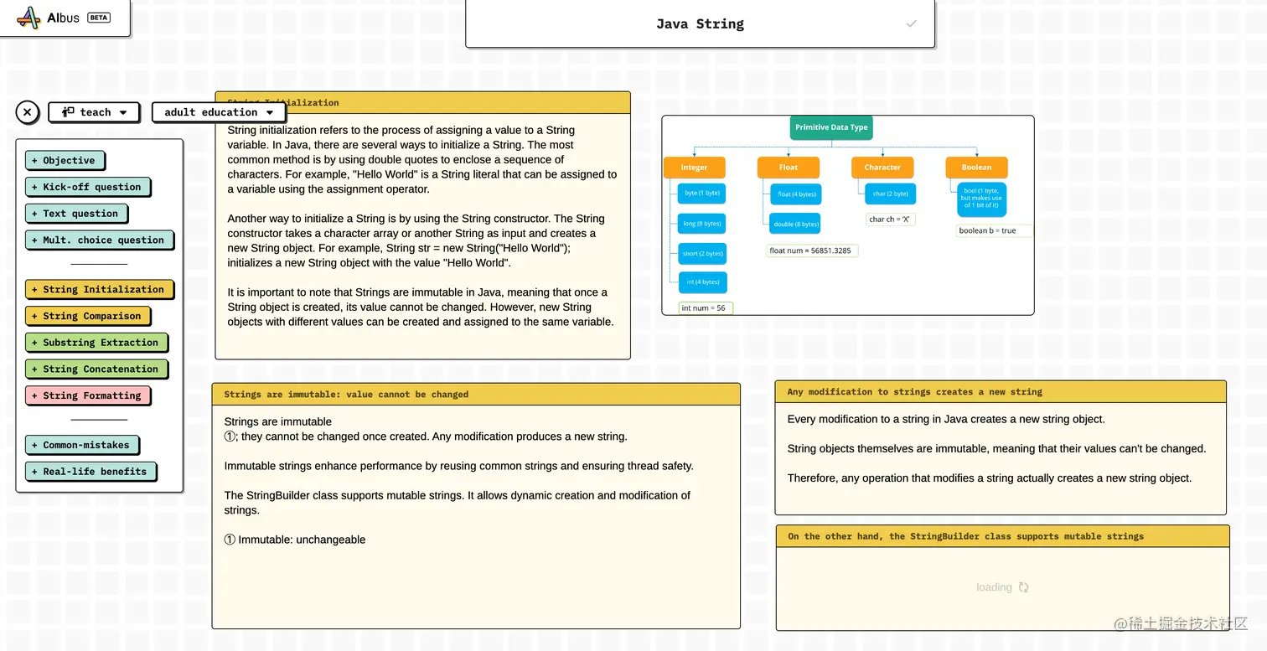Select the 'Strings are immutable: value cannot be changed' card header
The width and height of the screenshot is (1267, 651).
coord(476,395)
